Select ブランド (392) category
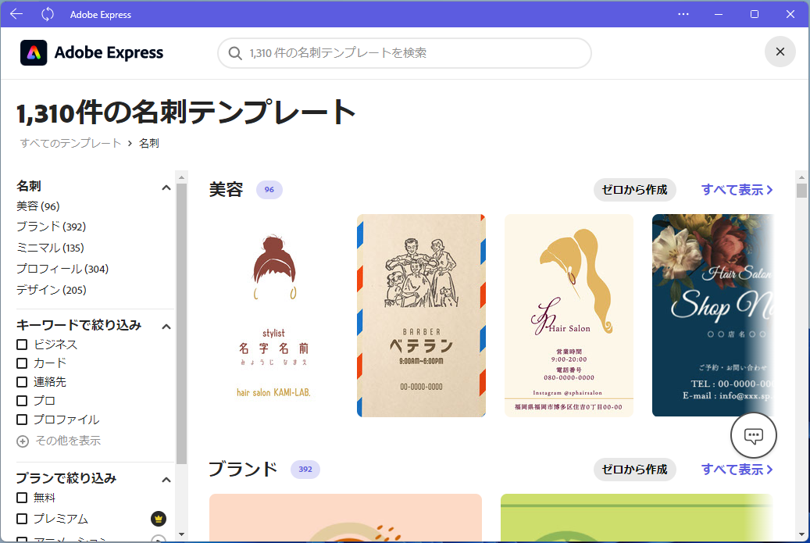 [x=51, y=227]
